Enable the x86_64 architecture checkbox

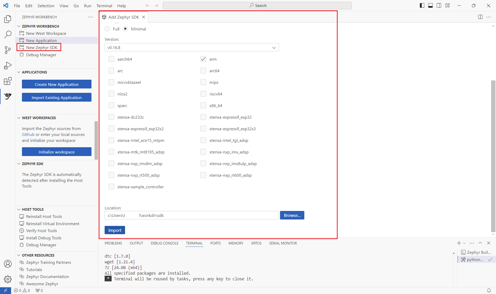pos(203,105)
